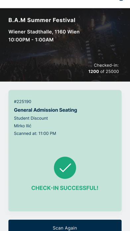Click the event time 10:00PM - 1:00AM

[x=31, y=39]
